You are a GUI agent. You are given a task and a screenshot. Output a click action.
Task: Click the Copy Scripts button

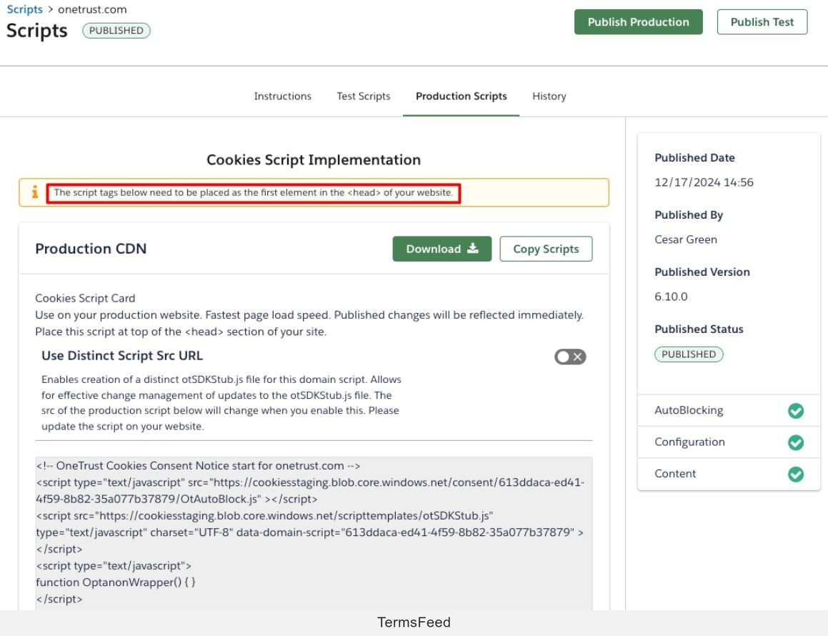pos(546,249)
